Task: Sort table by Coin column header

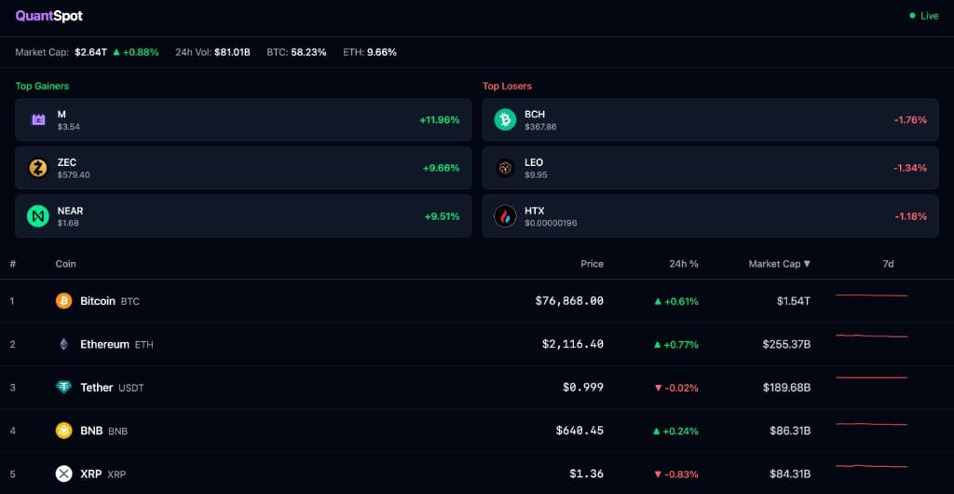Action: [x=66, y=264]
